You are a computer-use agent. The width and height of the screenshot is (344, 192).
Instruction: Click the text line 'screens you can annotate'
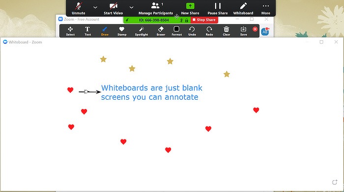(149, 97)
